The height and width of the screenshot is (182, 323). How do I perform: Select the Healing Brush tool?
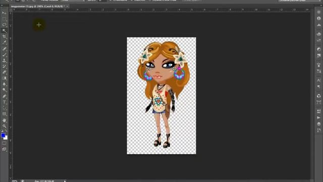pos(4,49)
